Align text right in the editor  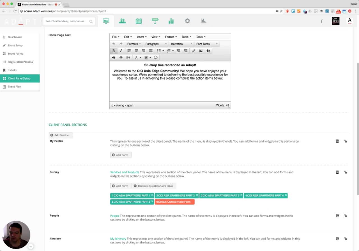click(x=144, y=51)
